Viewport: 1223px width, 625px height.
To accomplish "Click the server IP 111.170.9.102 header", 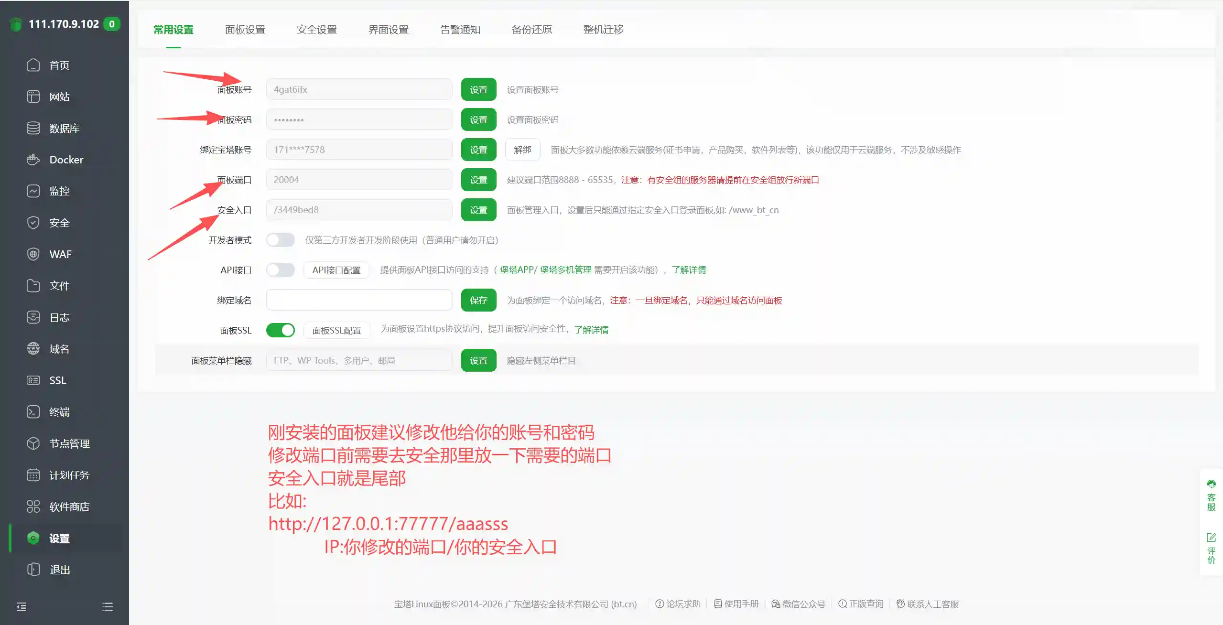I will pos(64,24).
